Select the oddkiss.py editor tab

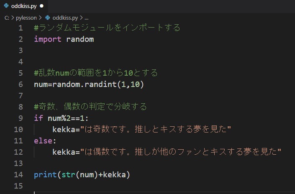pos(24,6)
